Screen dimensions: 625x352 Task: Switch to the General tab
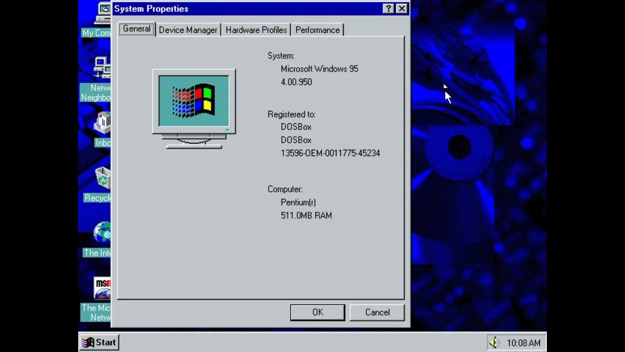(x=137, y=29)
